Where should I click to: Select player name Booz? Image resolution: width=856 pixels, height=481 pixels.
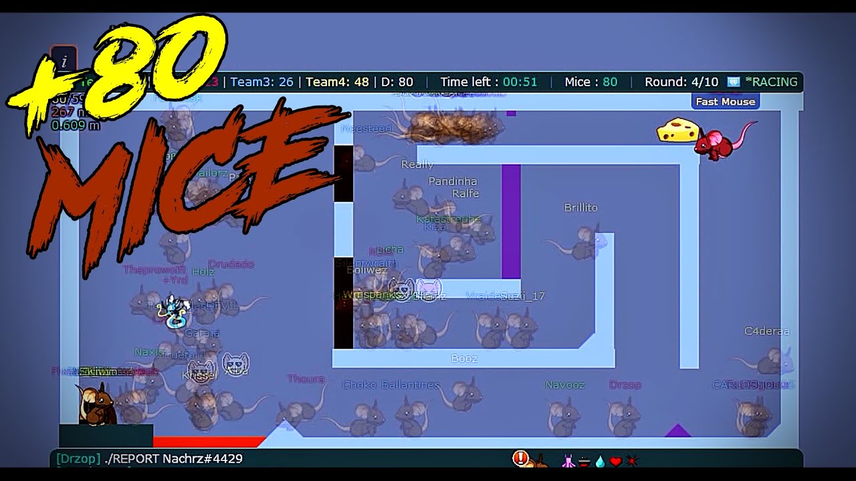pyautogui.click(x=464, y=359)
